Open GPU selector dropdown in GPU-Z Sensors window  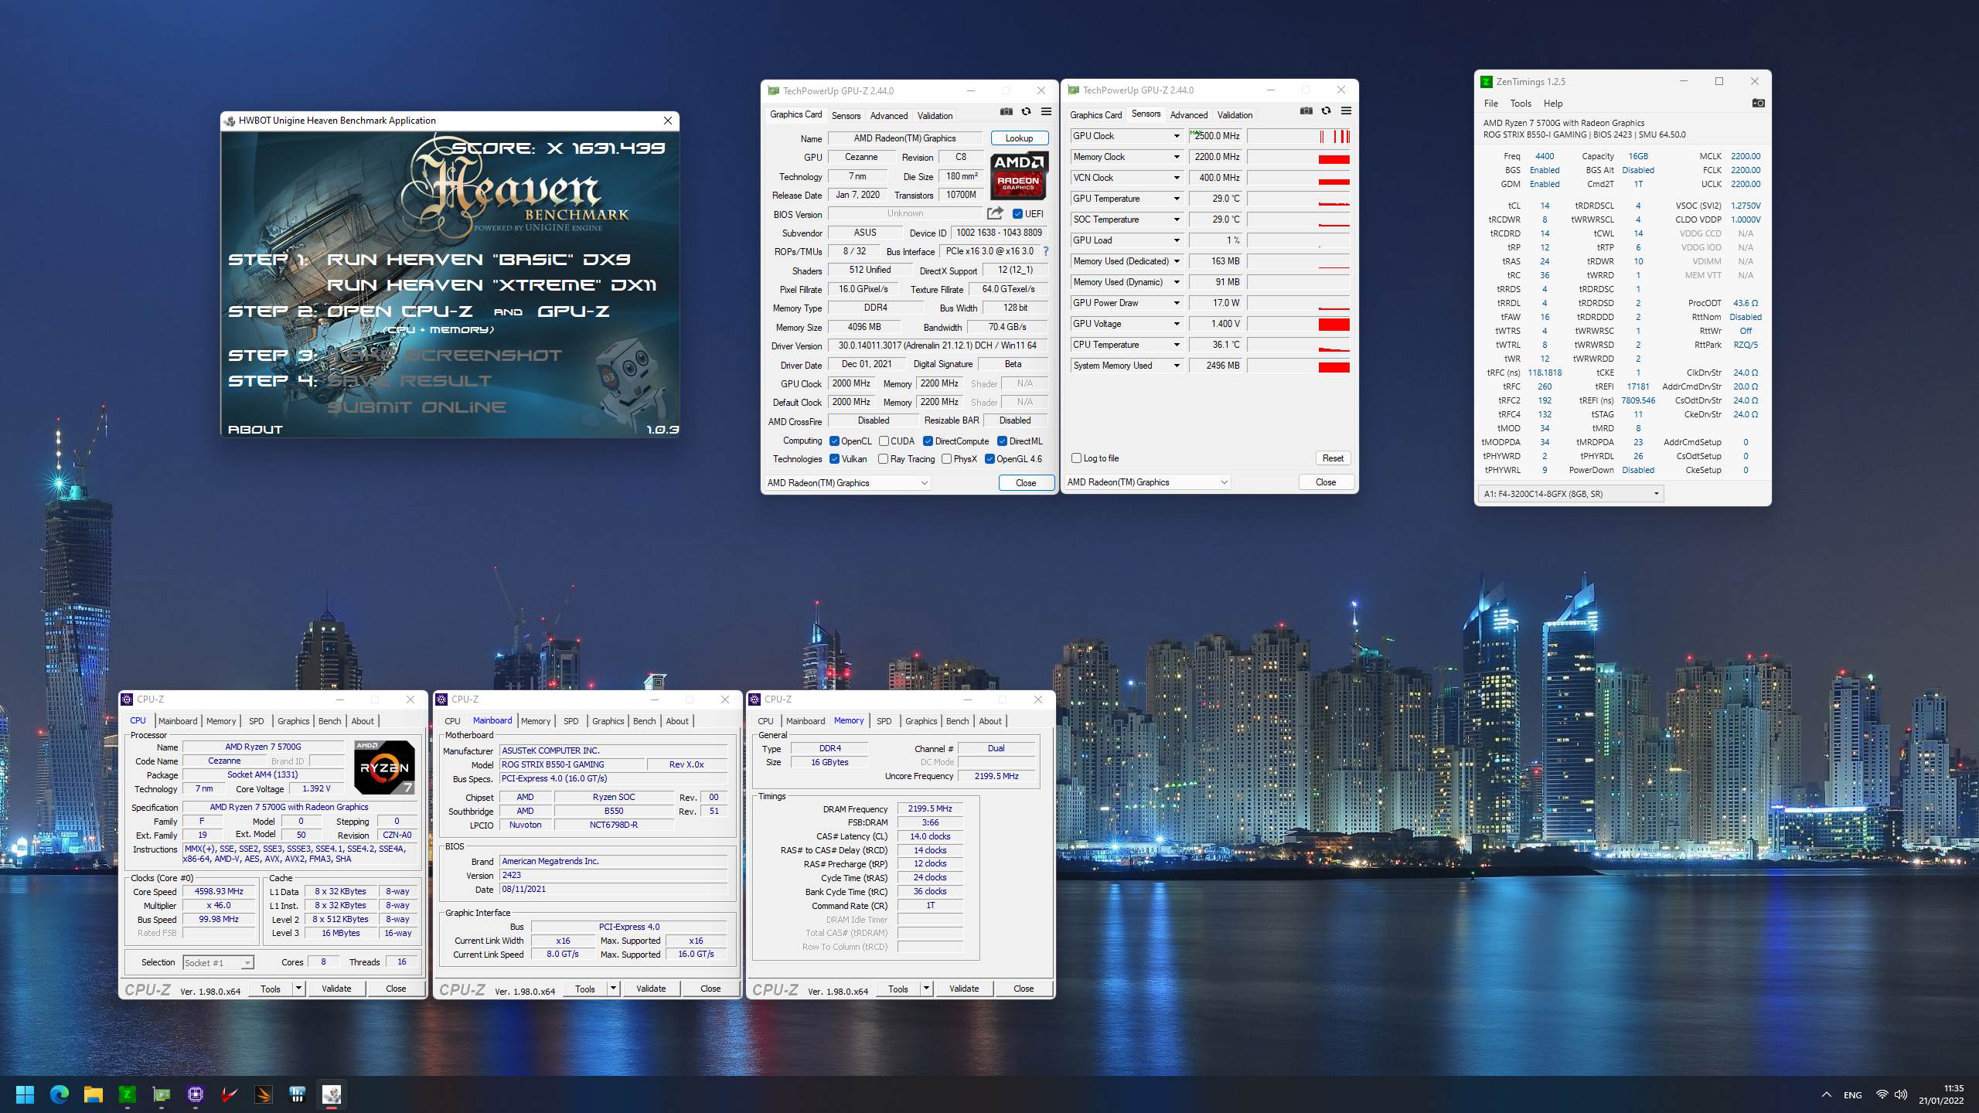coord(1147,482)
